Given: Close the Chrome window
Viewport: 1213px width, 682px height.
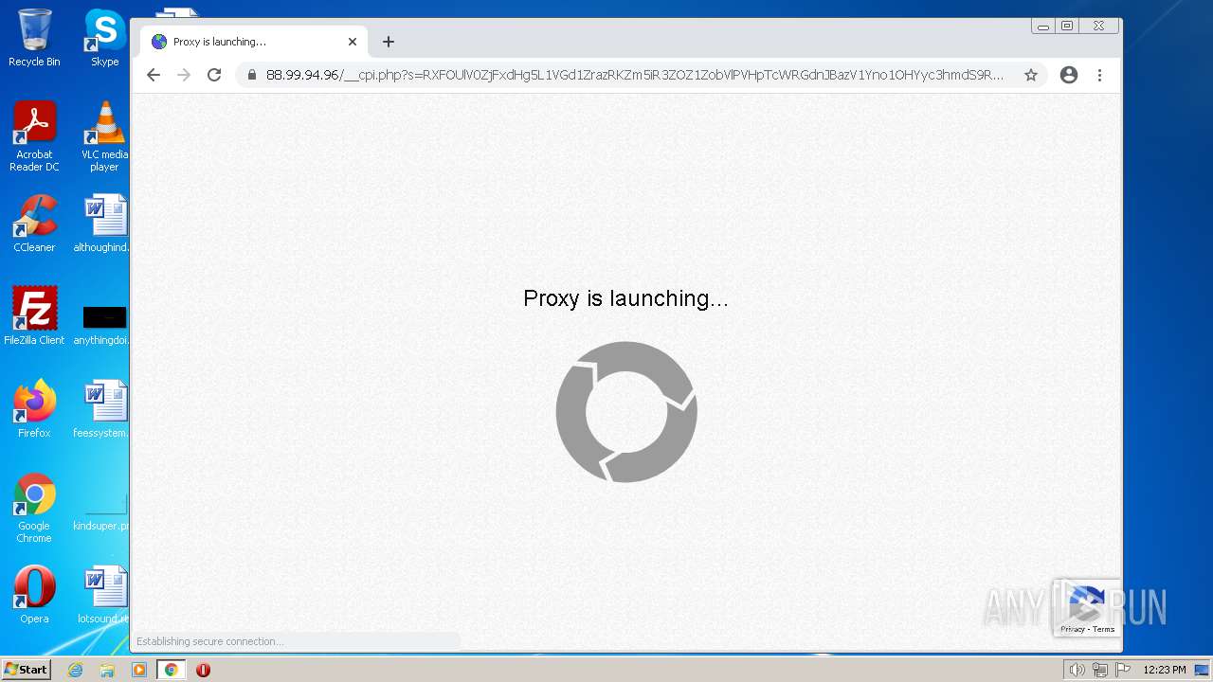Looking at the screenshot, I should coord(1099,27).
